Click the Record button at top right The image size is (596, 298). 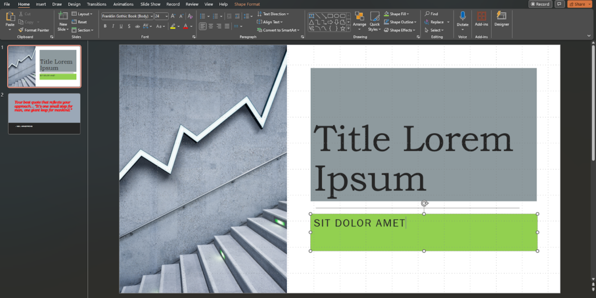(x=540, y=4)
